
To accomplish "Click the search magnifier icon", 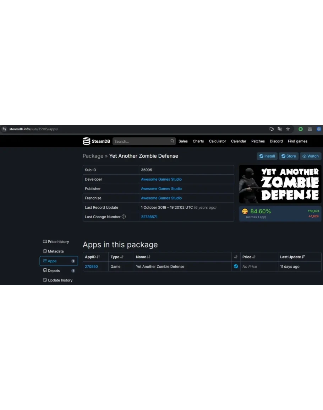I will [x=172, y=141].
